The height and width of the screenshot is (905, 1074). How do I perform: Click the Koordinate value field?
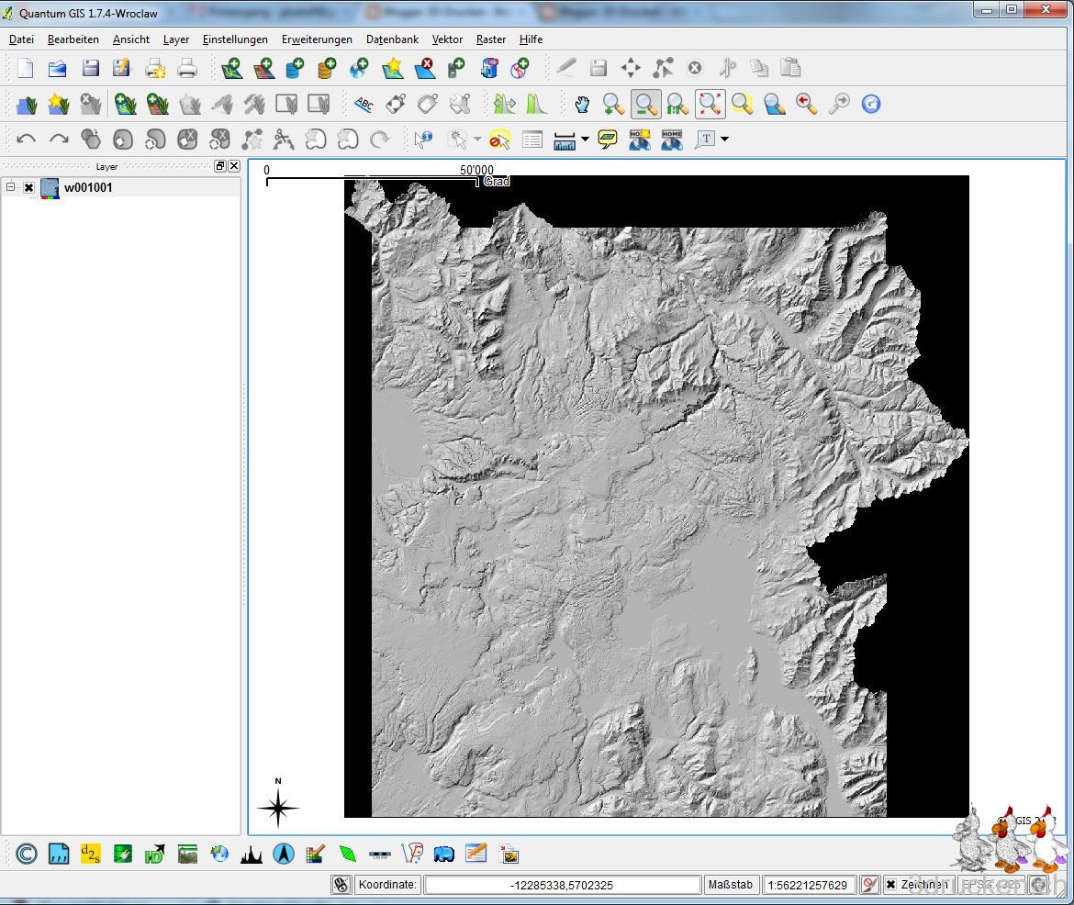(x=562, y=885)
